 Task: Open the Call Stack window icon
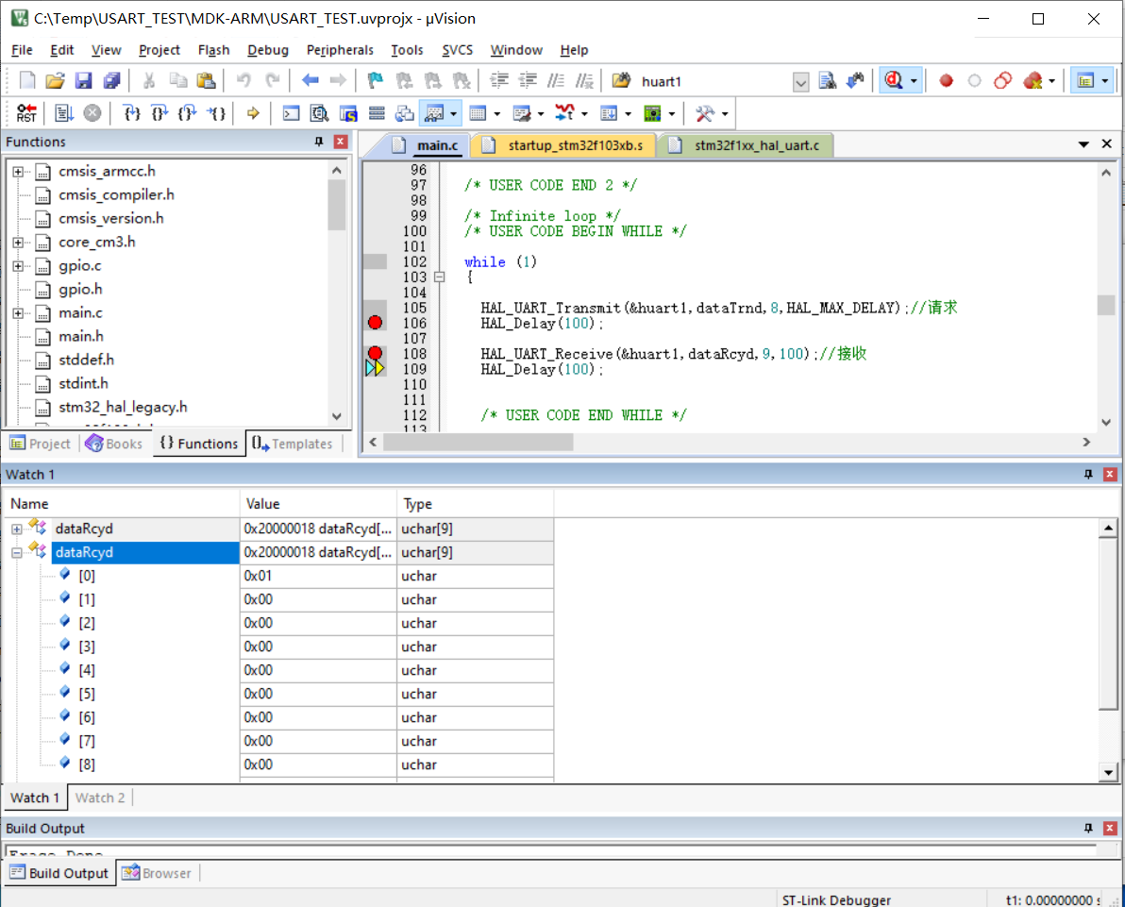[x=405, y=112]
